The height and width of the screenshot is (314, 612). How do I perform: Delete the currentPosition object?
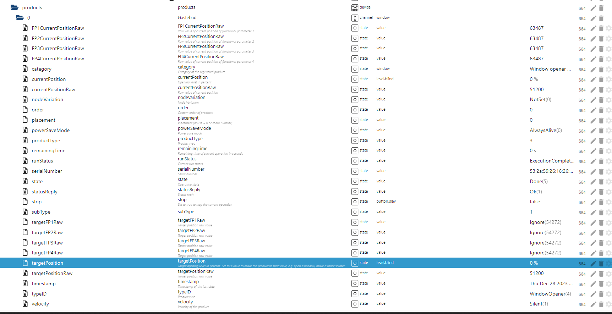(x=601, y=79)
